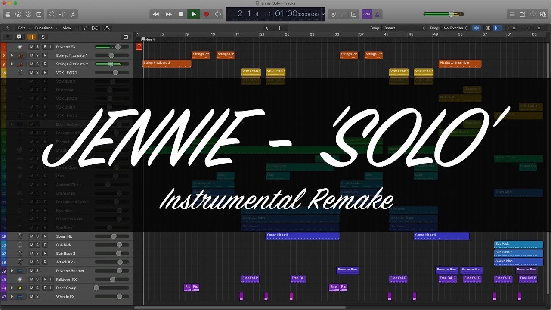Toggle Cycle mode loop button

[x=218, y=14]
